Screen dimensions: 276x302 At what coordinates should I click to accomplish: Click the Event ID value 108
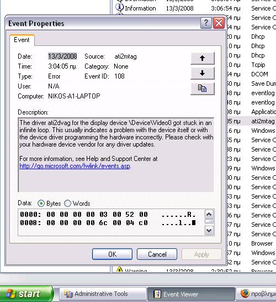coord(119,76)
